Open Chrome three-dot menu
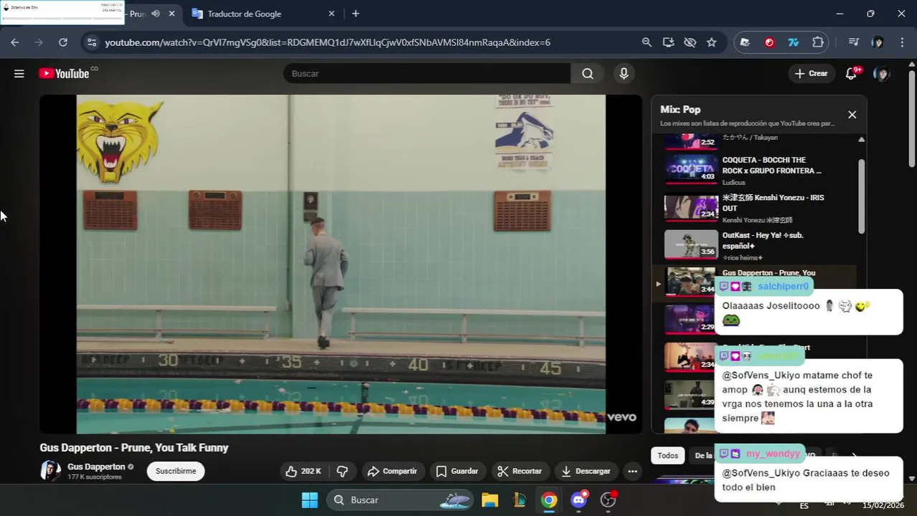917x516 pixels. (902, 42)
